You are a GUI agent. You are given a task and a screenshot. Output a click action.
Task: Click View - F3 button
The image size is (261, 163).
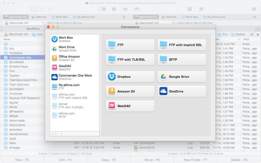[x=22, y=160]
